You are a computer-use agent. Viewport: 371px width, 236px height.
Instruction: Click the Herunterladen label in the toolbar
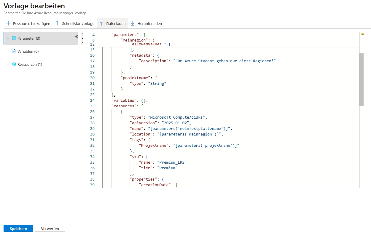(149, 23)
